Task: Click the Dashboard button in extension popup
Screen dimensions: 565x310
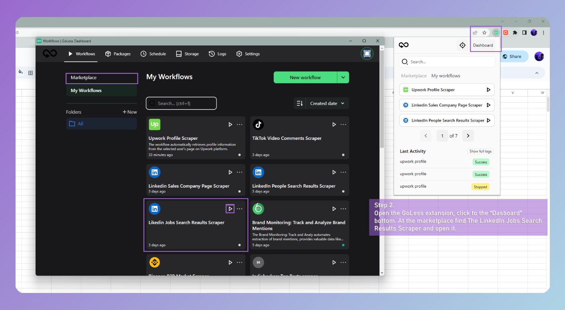Action: pos(483,45)
